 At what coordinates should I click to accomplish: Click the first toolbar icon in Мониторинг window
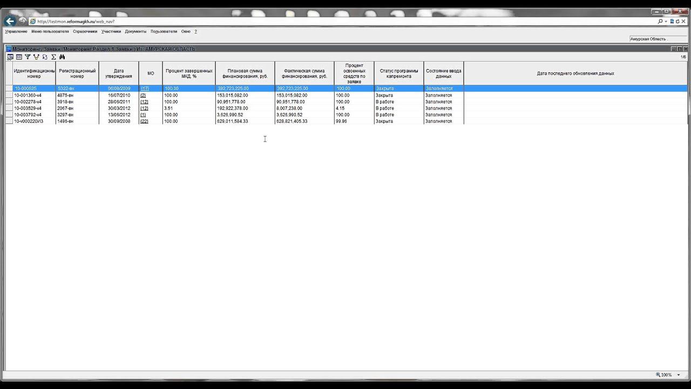[10, 57]
